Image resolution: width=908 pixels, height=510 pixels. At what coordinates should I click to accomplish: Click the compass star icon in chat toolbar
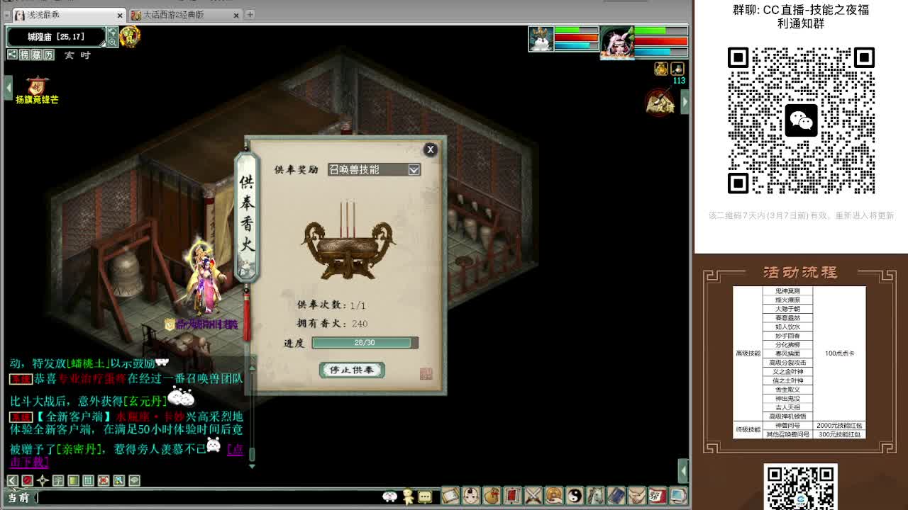(43, 480)
